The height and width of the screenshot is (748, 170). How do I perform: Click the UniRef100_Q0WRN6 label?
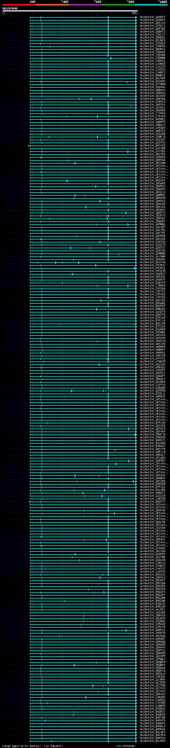(x=152, y=253)
